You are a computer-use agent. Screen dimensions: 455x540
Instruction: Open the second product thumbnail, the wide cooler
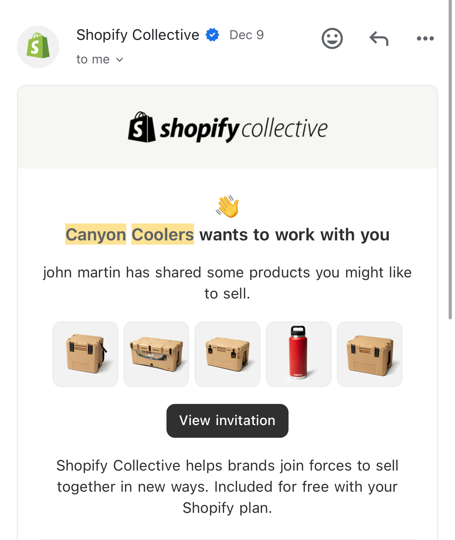point(156,354)
